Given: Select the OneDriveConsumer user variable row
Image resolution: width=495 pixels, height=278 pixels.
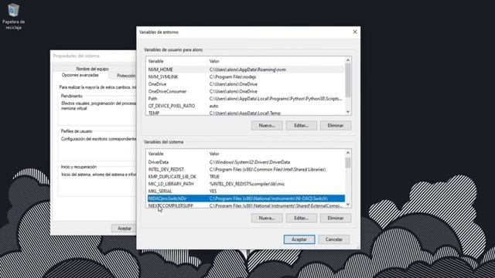Looking at the screenshot, I should (x=246, y=91).
